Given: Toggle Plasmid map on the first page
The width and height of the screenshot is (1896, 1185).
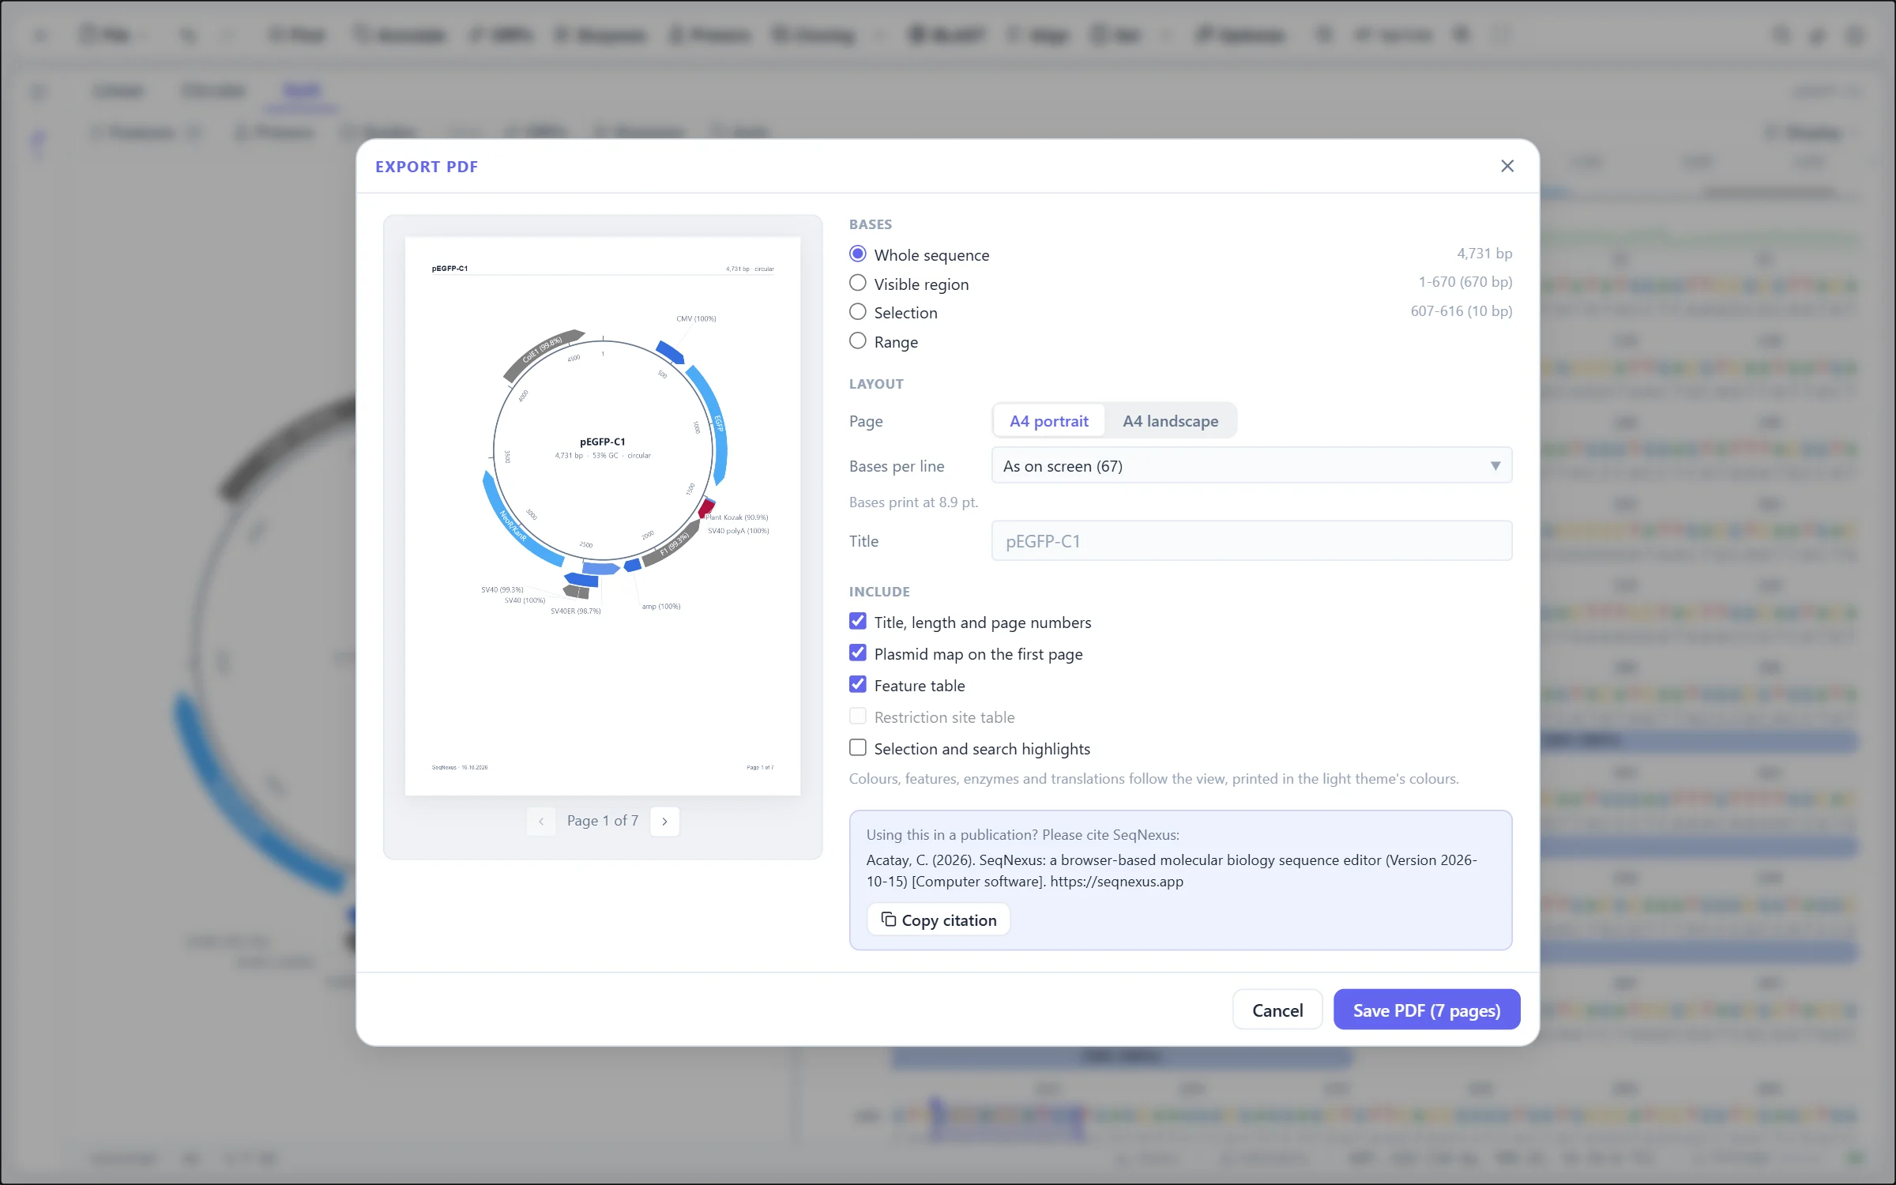Looking at the screenshot, I should click(857, 653).
